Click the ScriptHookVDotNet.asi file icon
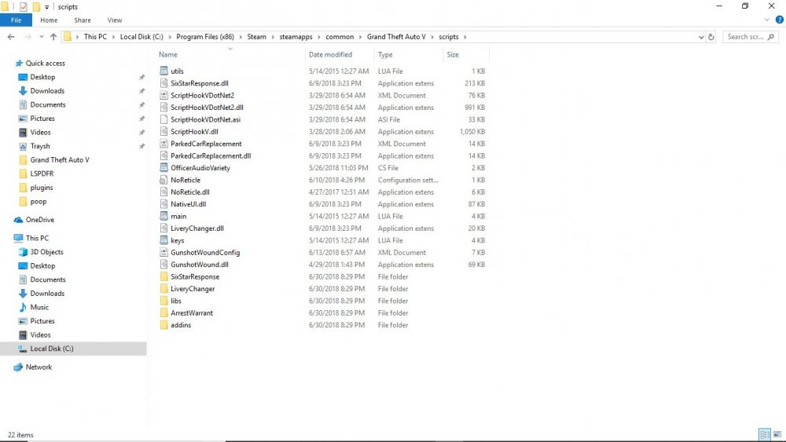 click(x=163, y=119)
